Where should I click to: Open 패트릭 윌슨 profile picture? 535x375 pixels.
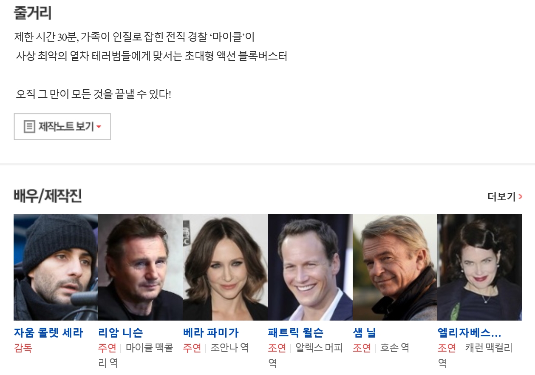pos(310,267)
